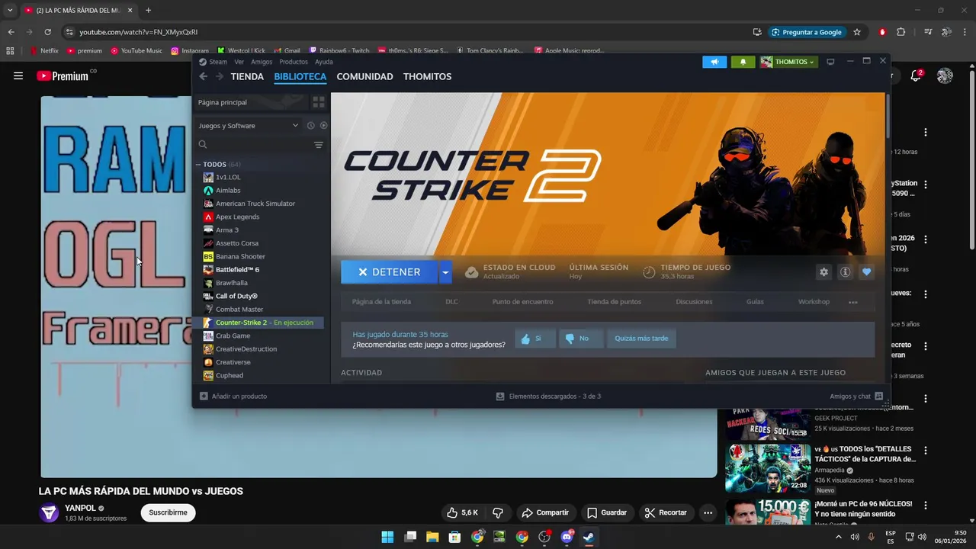Open Steam announcements megaphone icon
976x549 pixels.
click(714, 62)
